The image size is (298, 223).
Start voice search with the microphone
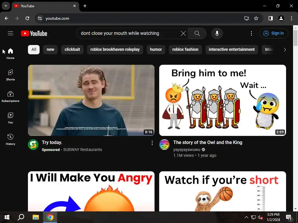pyautogui.click(x=217, y=33)
